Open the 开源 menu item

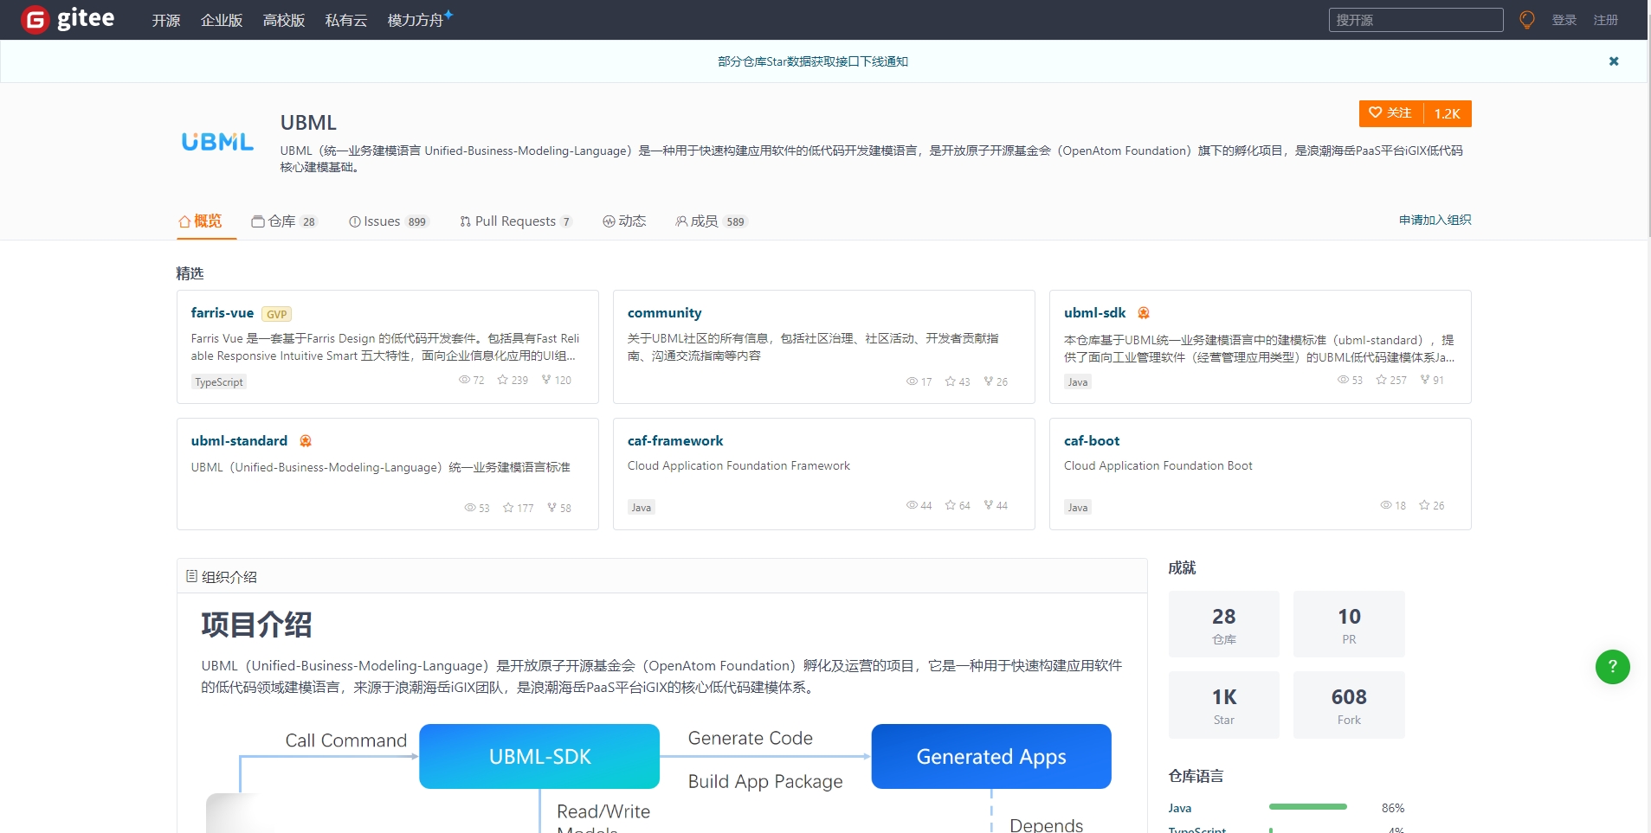165,20
